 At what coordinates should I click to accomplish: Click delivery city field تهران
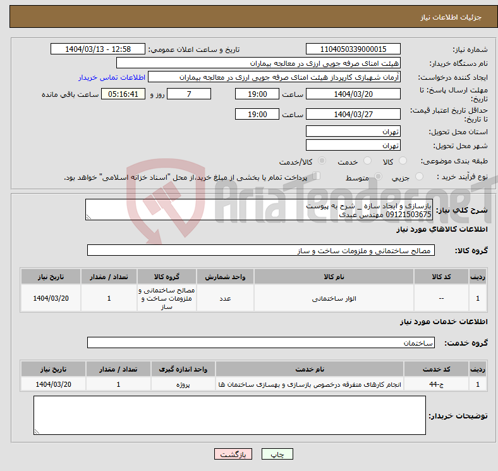(x=353, y=145)
